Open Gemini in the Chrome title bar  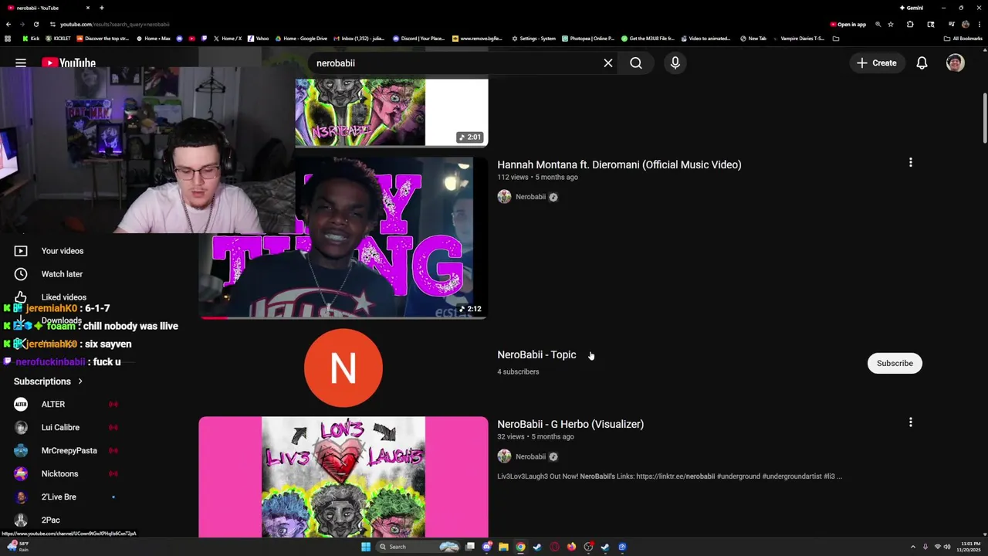click(x=912, y=8)
